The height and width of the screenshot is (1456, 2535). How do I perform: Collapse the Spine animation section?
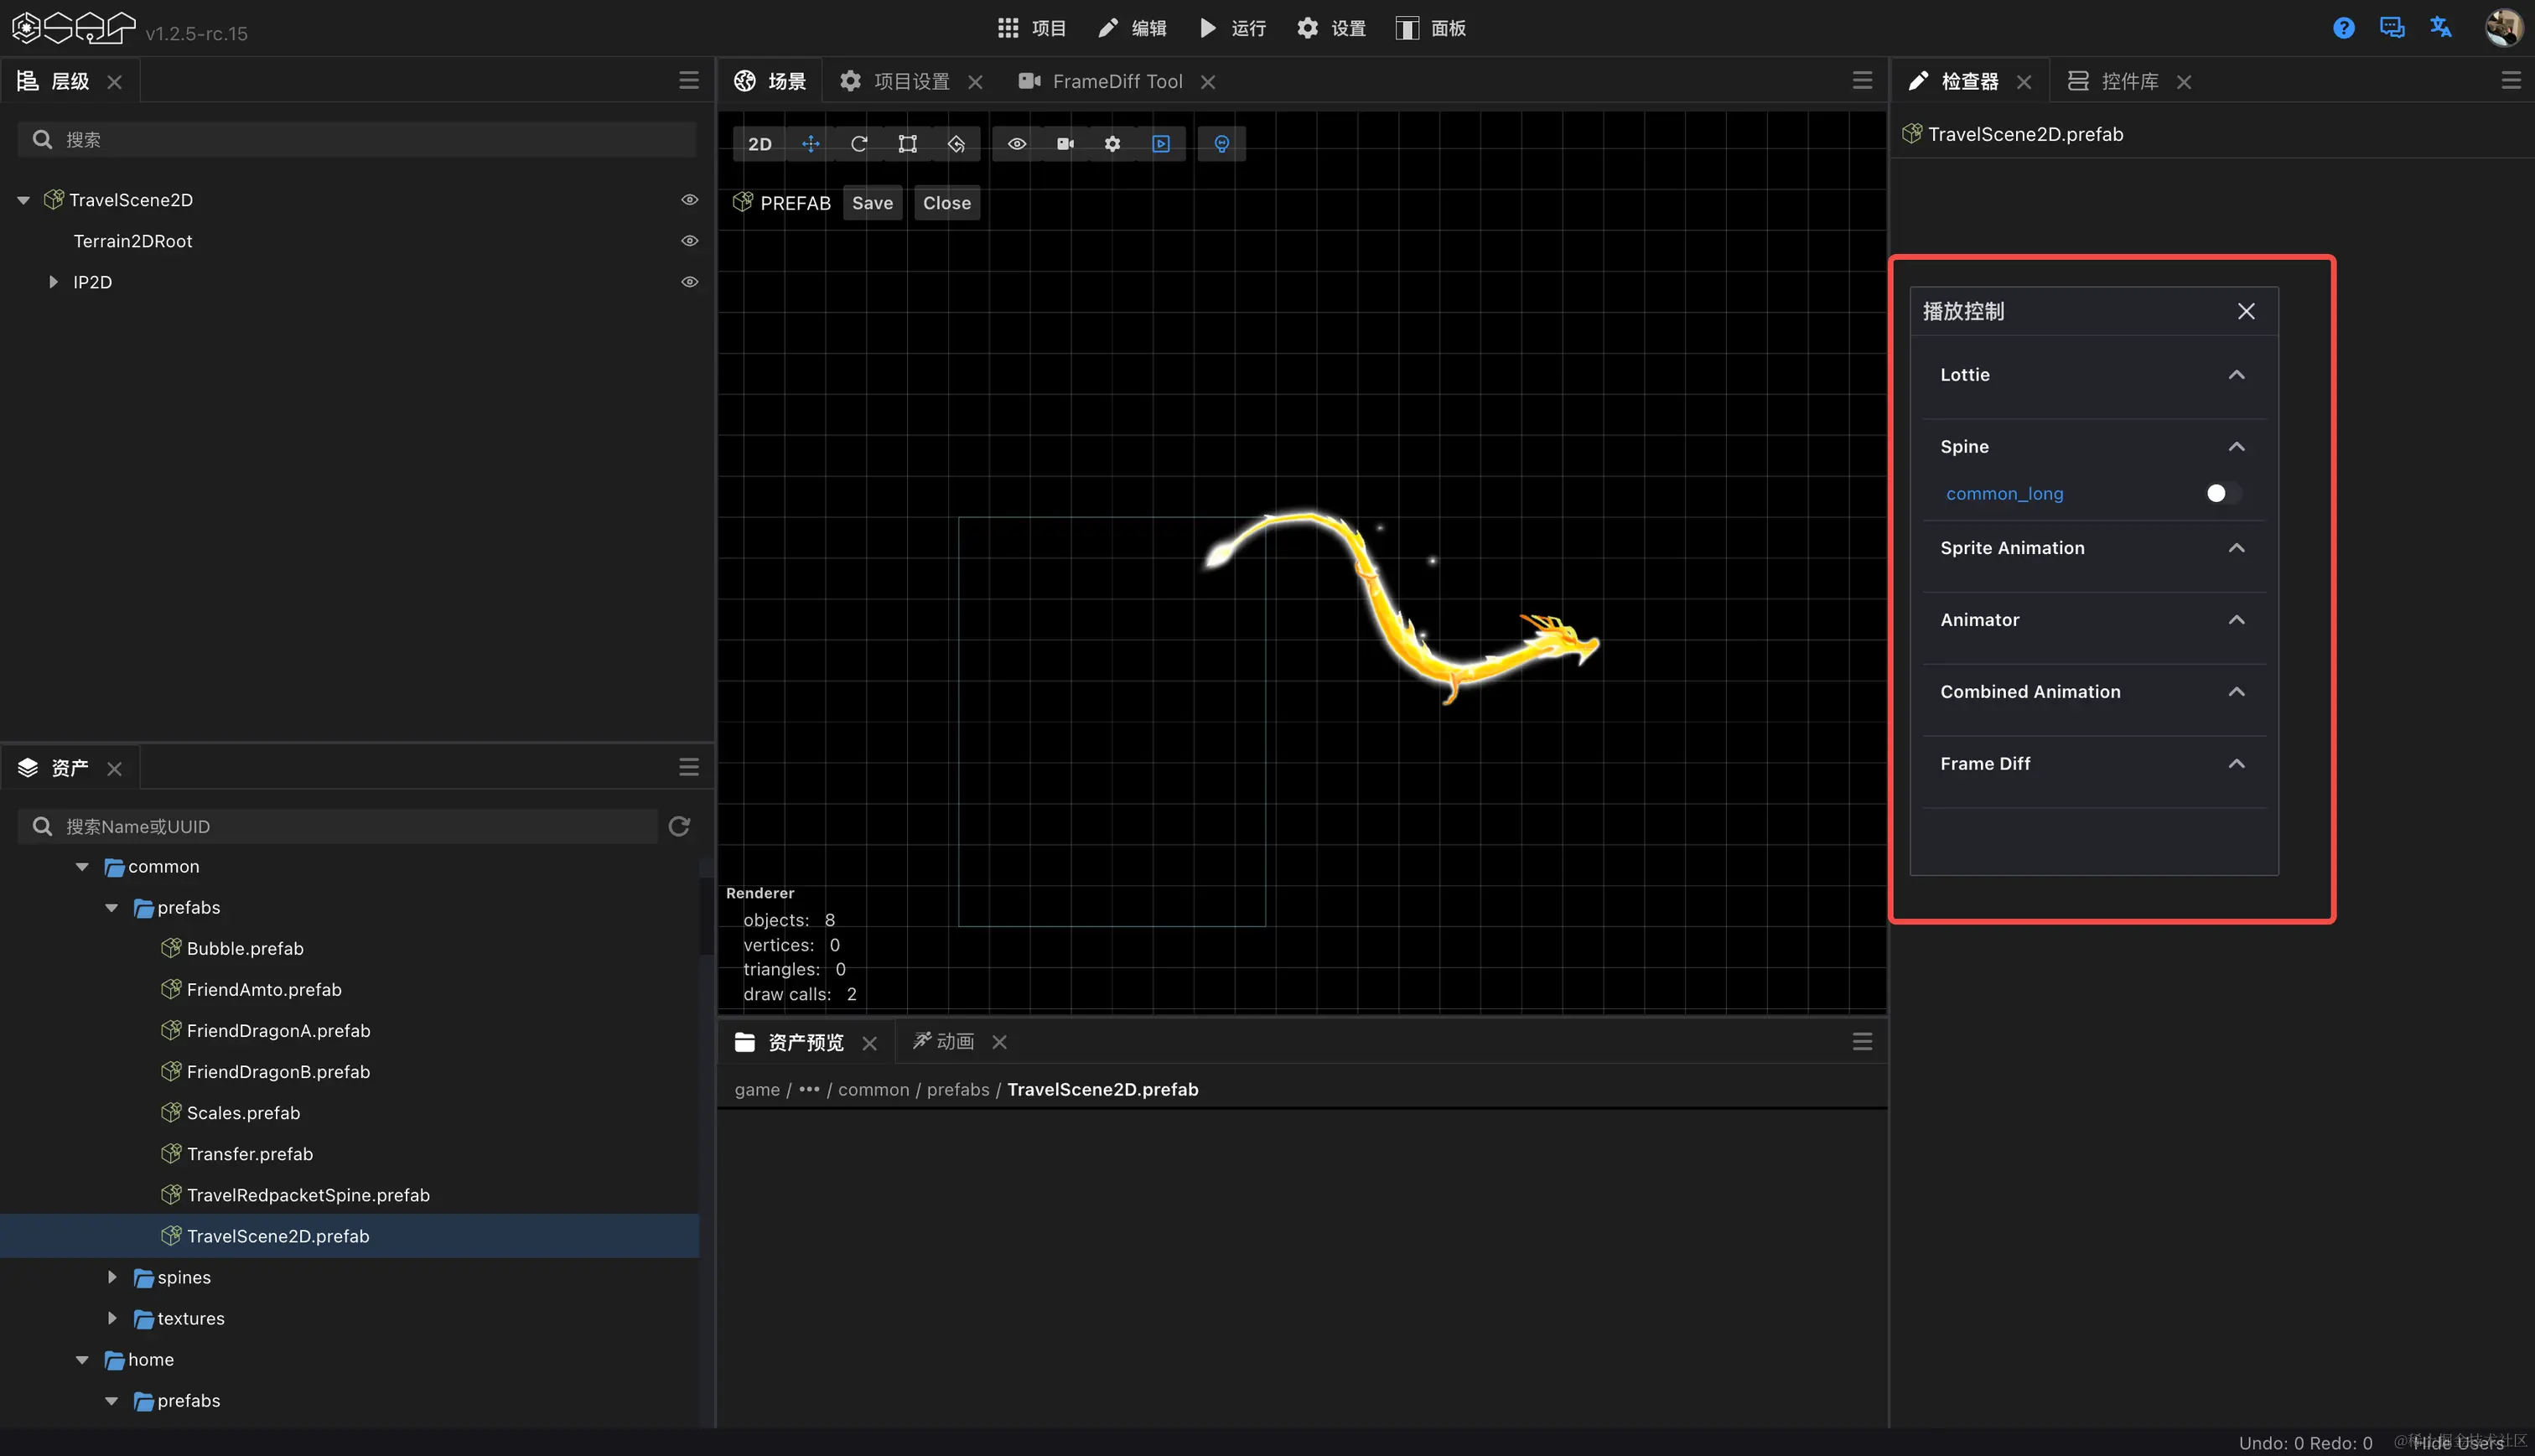(x=2237, y=446)
